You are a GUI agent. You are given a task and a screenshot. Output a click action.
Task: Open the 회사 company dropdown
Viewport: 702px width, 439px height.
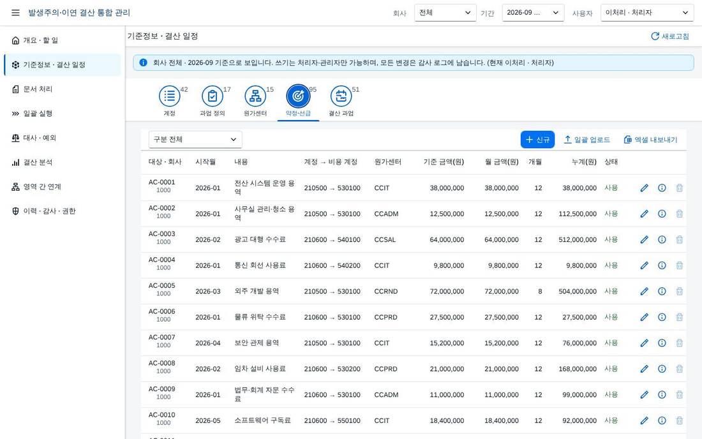[x=445, y=13]
